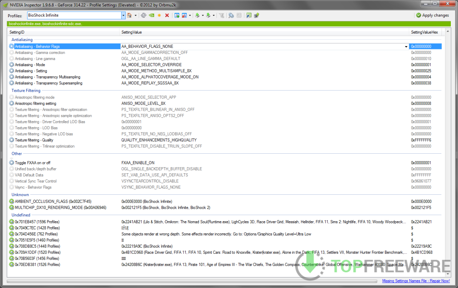Click gear icon beside 0x701EB457 row
The image size is (458, 288).
(11, 222)
